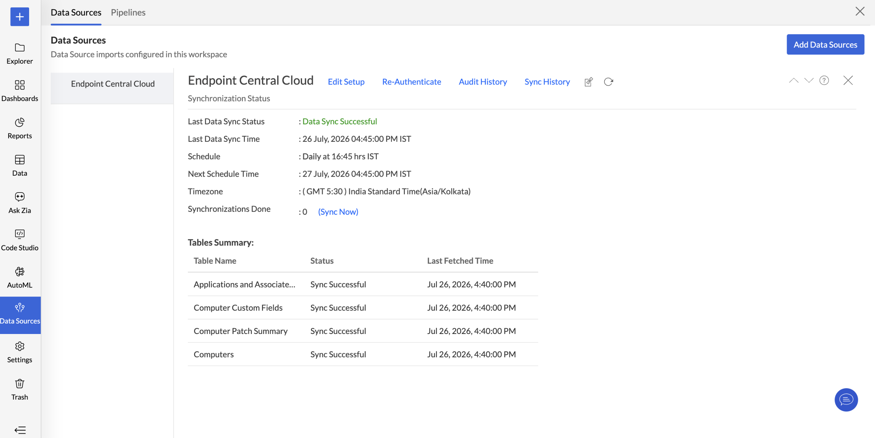
Task: Click the India Standard Time timezone value
Action: pos(386,191)
